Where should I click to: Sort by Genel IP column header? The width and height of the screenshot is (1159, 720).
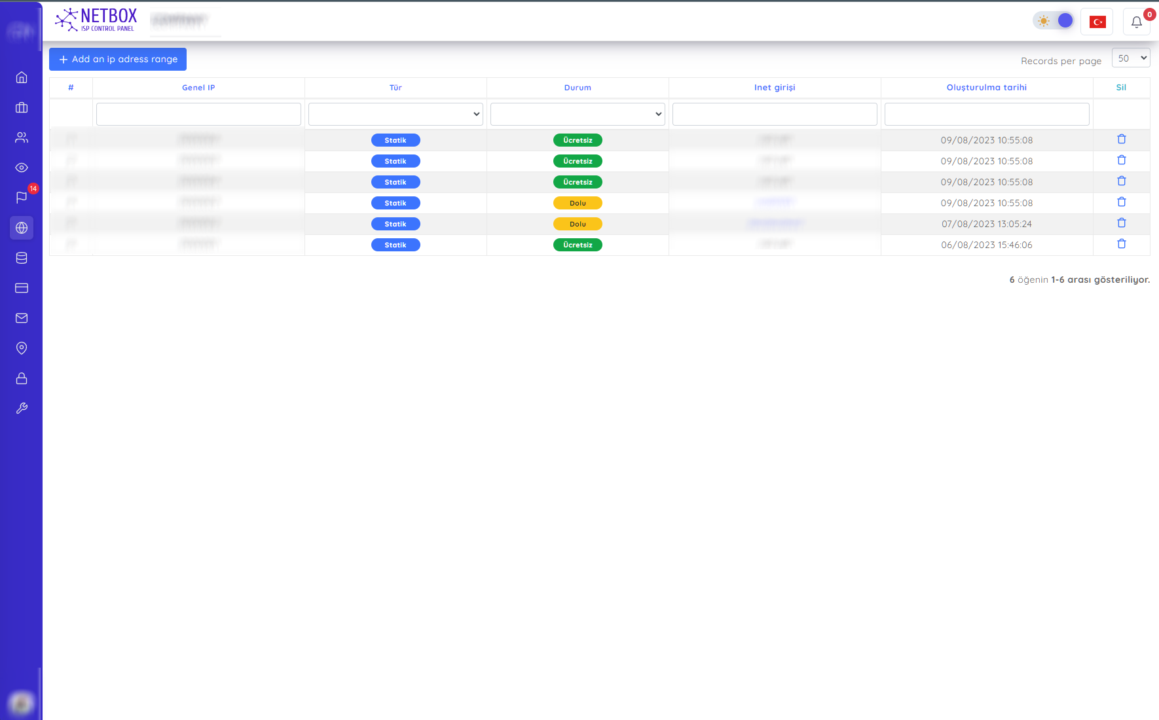coord(198,88)
